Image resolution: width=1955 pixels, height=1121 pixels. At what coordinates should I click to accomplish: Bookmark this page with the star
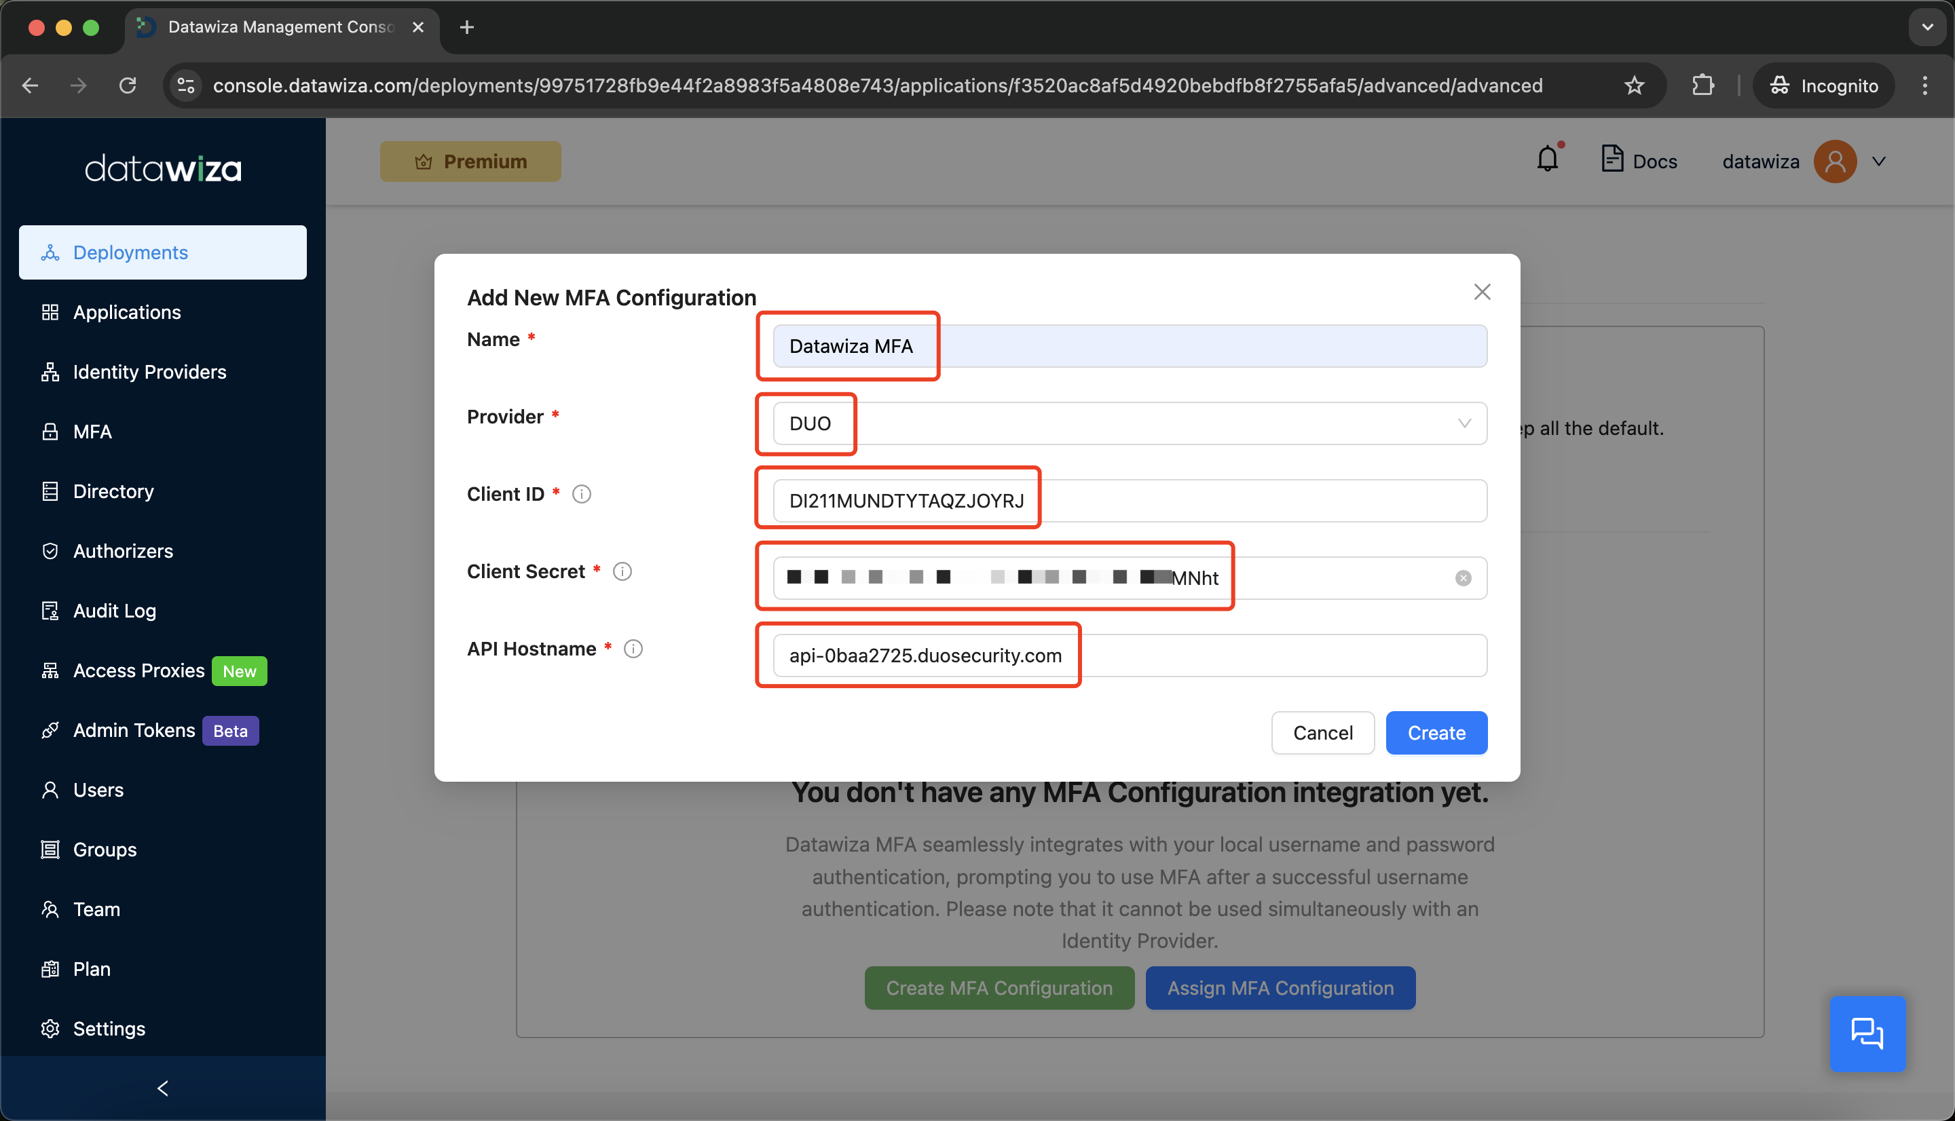(1634, 85)
